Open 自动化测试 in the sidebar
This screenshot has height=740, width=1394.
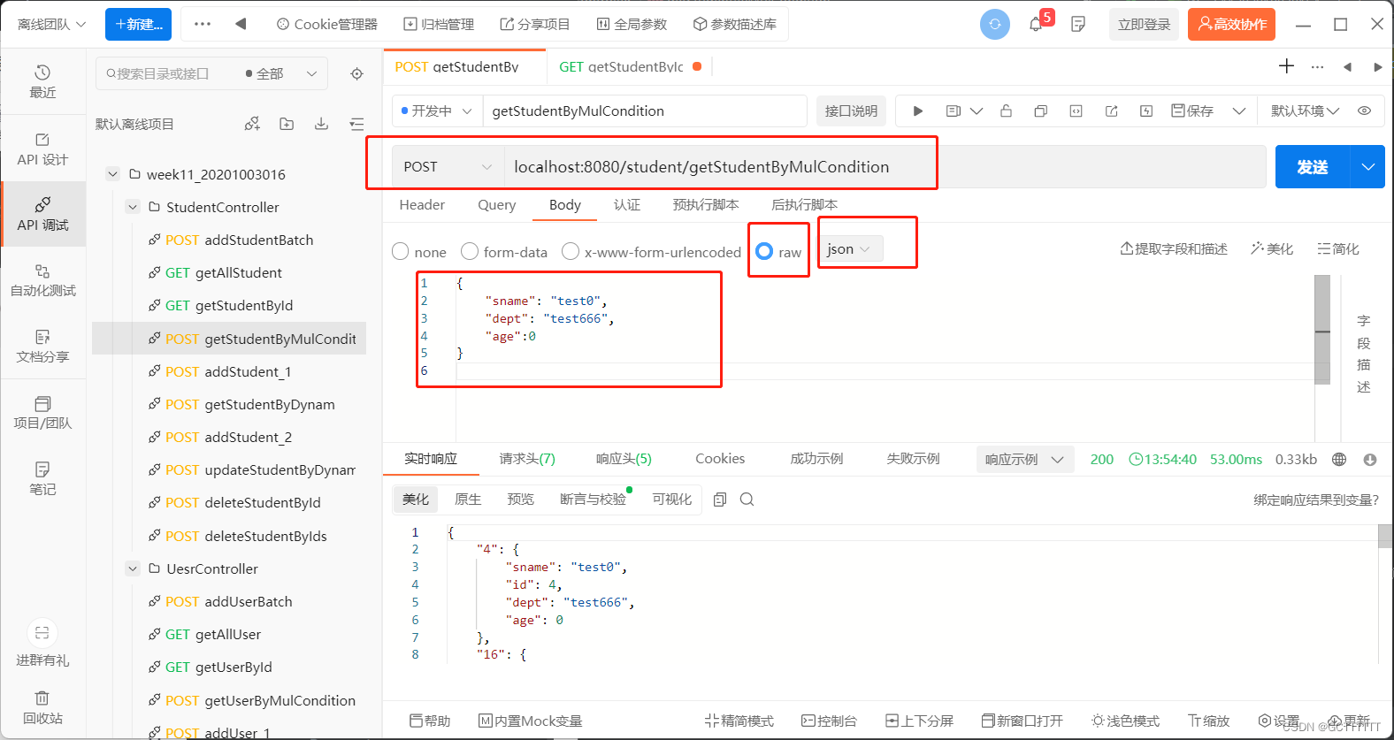[x=42, y=279]
